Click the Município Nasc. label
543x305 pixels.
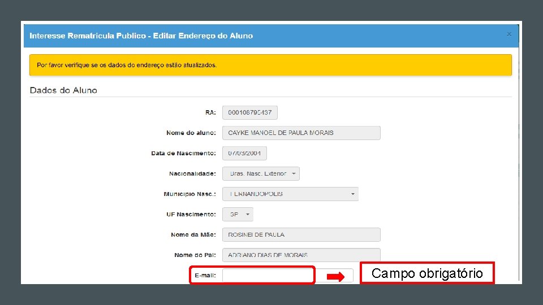pos(189,194)
